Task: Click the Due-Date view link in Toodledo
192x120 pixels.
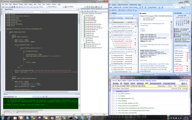Action: pyautogui.click(x=136, y=81)
